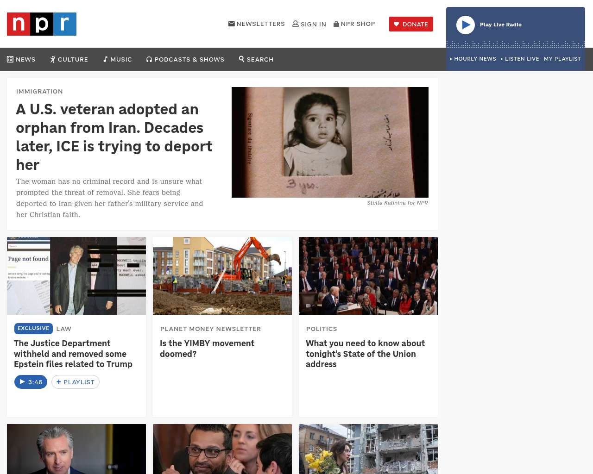Viewport: 593px width, 474px height.
Task: Visit NPR Shop bag icon link
Action: point(354,24)
